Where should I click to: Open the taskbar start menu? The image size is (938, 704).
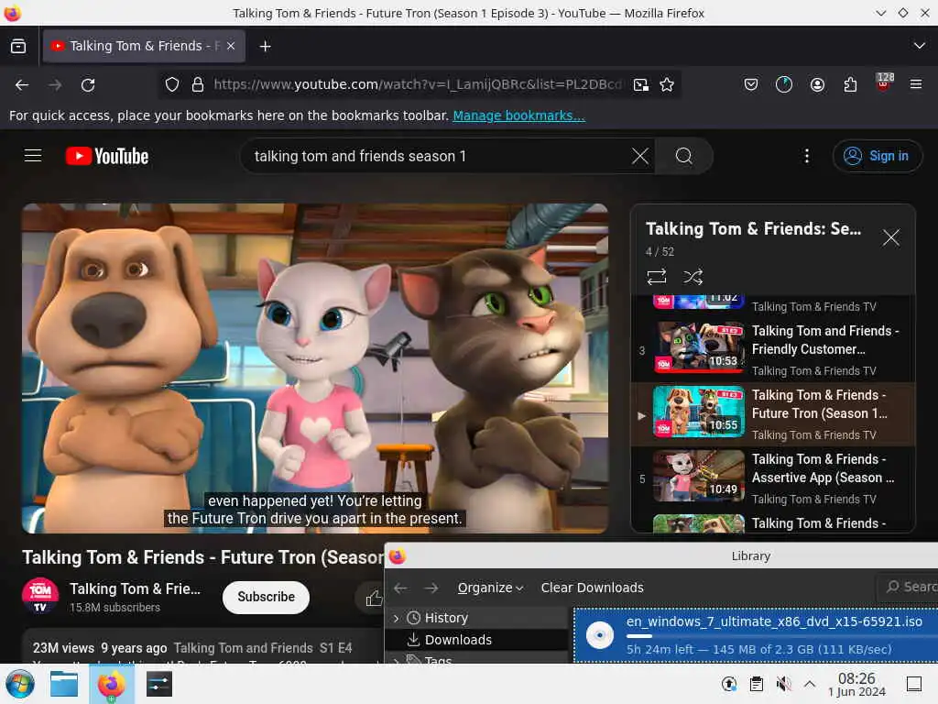tap(20, 684)
